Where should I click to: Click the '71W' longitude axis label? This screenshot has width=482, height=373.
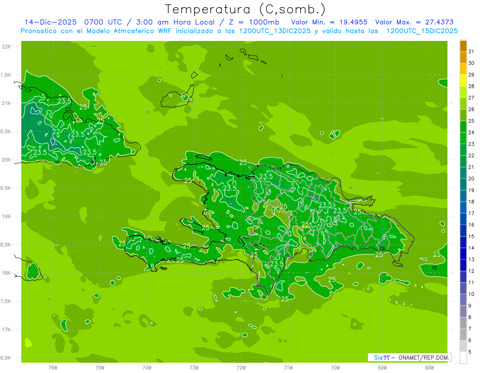click(288, 368)
